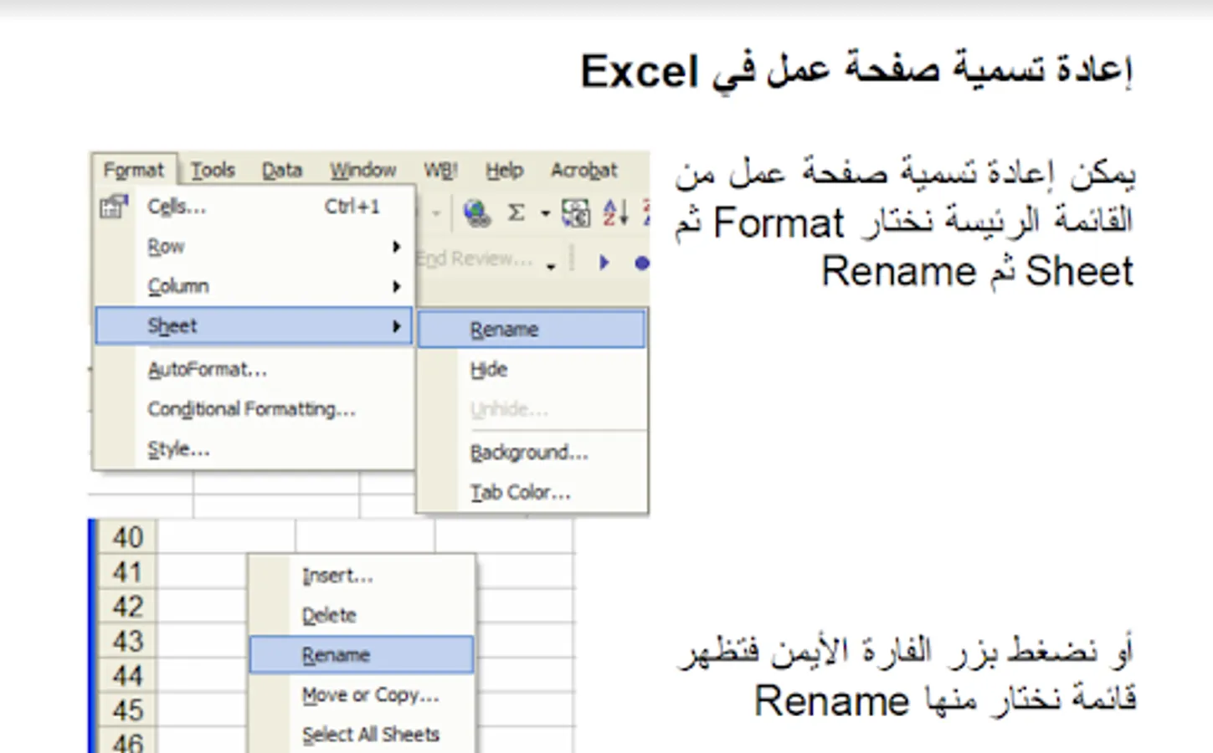The width and height of the screenshot is (1213, 753).
Task: Choose Tab Color... in the Sheet submenu
Action: click(x=532, y=493)
